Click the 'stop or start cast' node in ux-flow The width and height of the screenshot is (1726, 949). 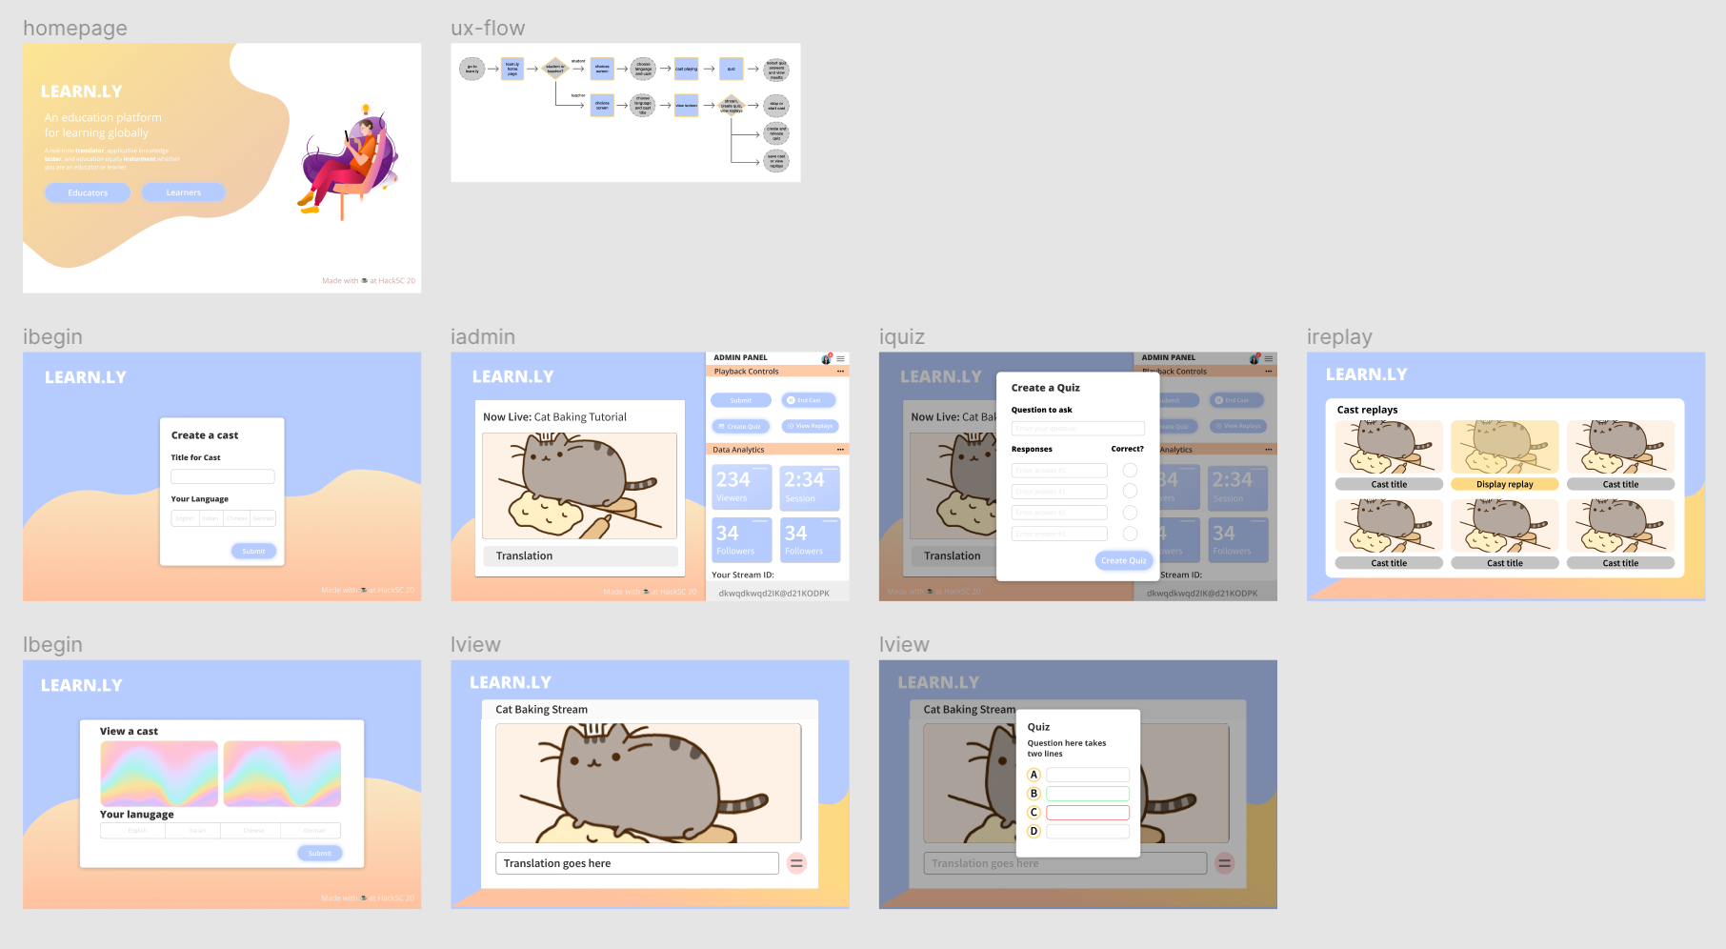776,105
